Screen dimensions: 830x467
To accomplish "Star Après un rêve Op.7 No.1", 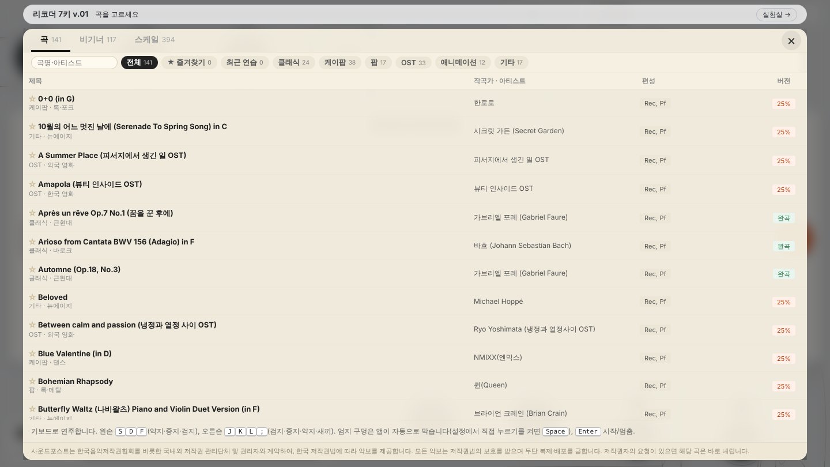I will (32, 213).
